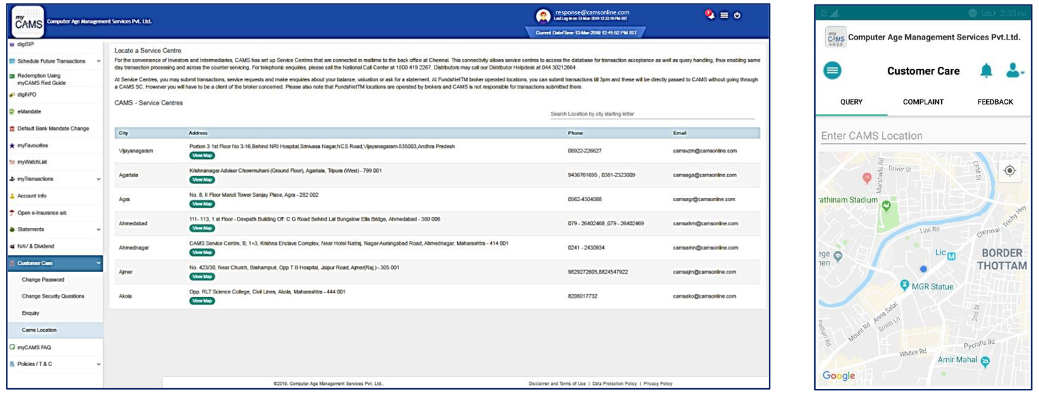Click the notification bell with red alert badge
The height and width of the screenshot is (396, 1039).
(x=709, y=14)
